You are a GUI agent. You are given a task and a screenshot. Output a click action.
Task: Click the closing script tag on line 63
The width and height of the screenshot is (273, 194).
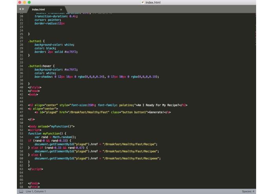click(x=35, y=169)
